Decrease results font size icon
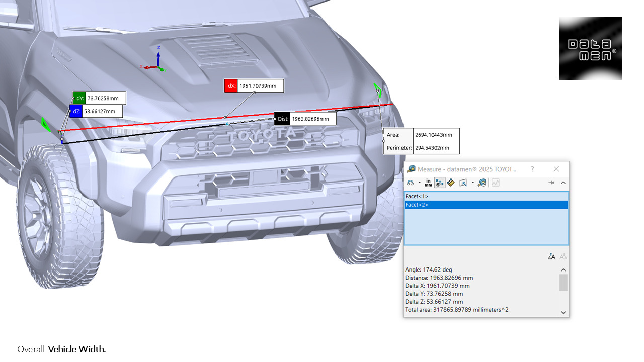Image resolution: width=644 pixels, height=362 pixels. point(563,256)
